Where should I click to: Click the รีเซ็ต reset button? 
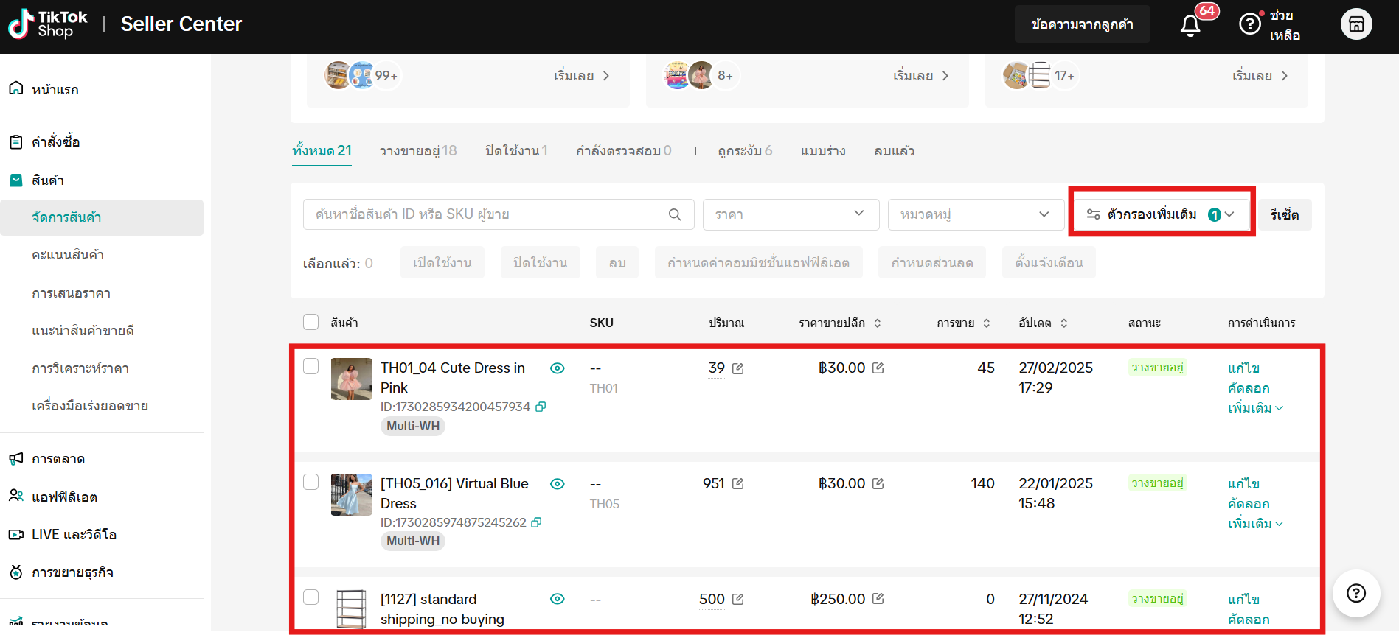point(1285,214)
